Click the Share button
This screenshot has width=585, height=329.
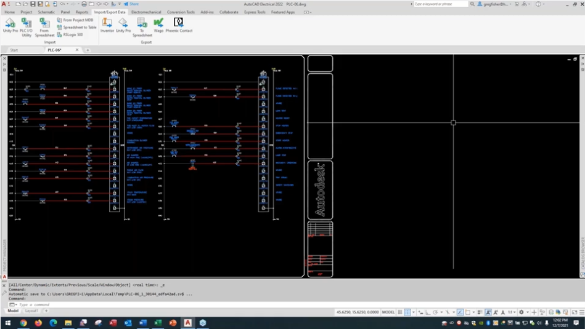131,4
